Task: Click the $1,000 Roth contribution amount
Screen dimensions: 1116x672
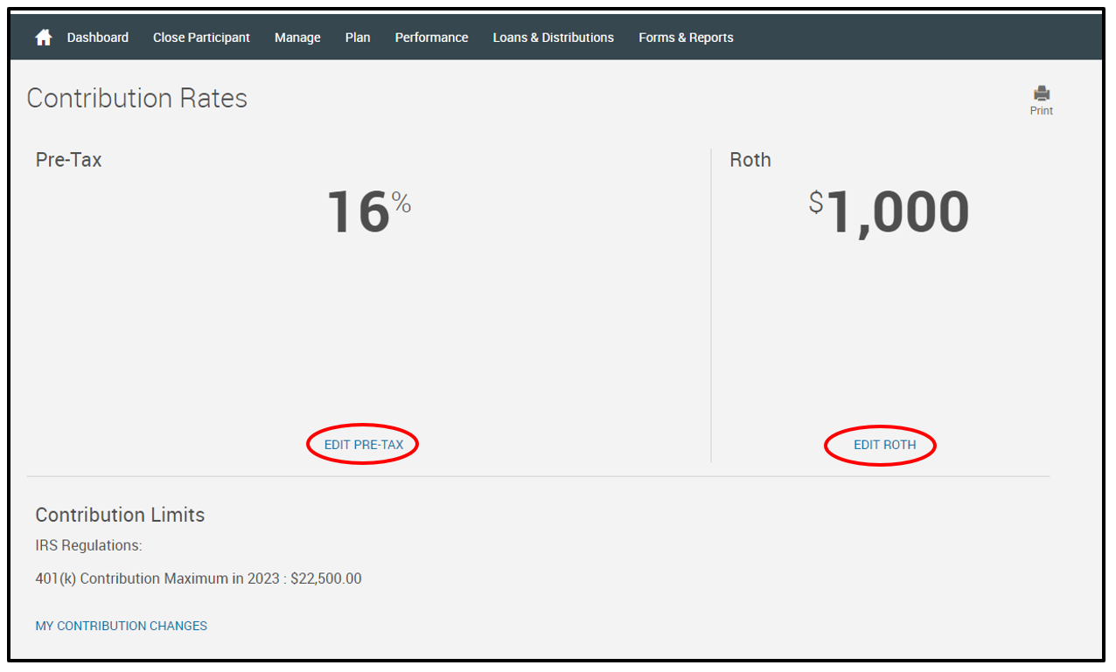Action: tap(889, 212)
